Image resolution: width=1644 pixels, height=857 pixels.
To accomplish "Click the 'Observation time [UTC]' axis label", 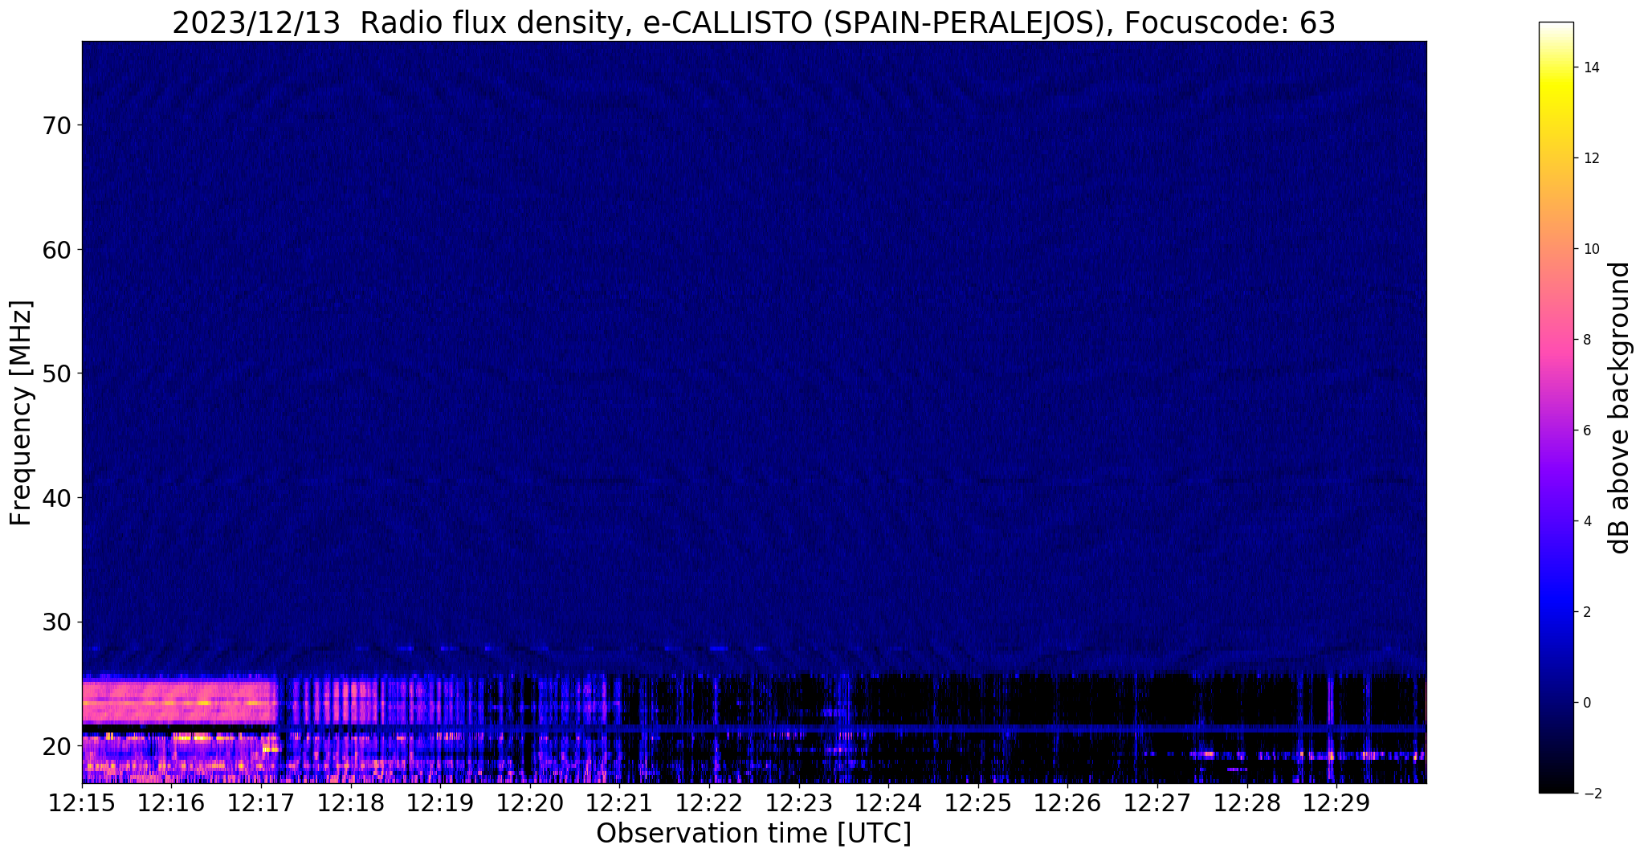I will pyautogui.click(x=753, y=834).
